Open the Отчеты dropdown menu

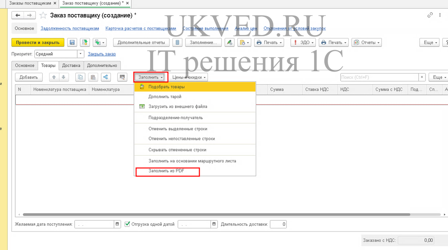coord(366,42)
